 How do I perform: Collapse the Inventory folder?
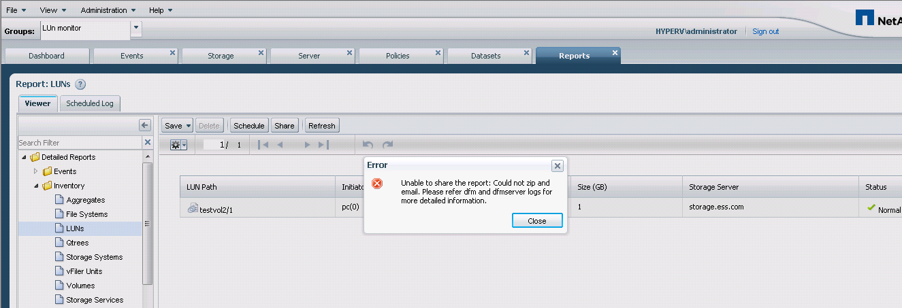[x=36, y=186]
